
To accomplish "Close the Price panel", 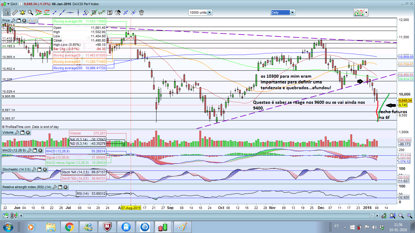I will click(x=24, y=21).
